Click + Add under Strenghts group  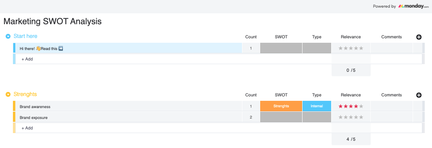pos(27,128)
